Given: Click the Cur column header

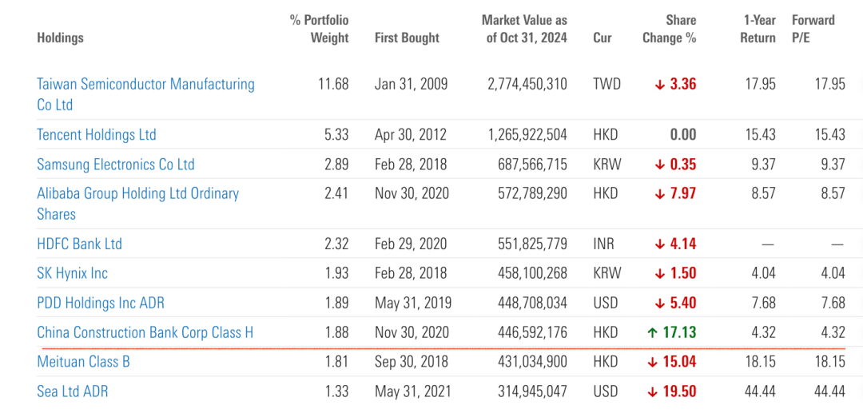Looking at the screenshot, I should click(x=603, y=38).
